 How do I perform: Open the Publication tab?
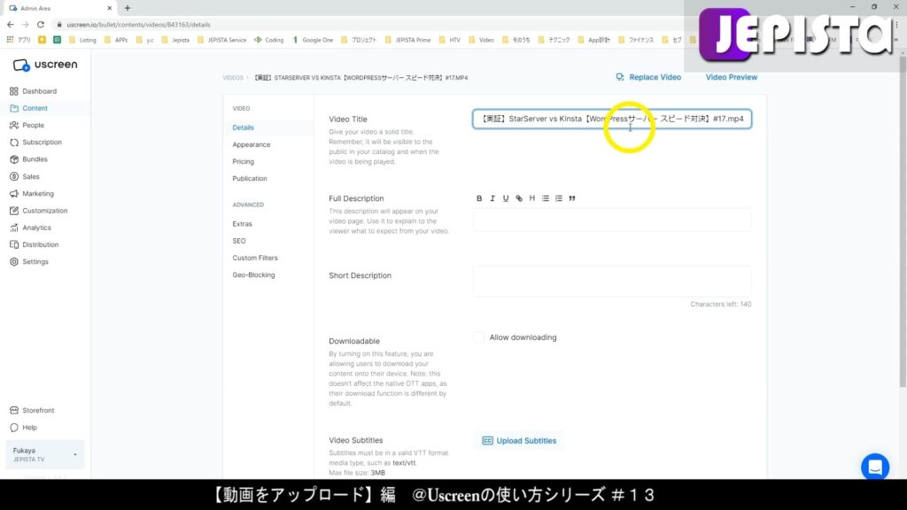(x=249, y=179)
